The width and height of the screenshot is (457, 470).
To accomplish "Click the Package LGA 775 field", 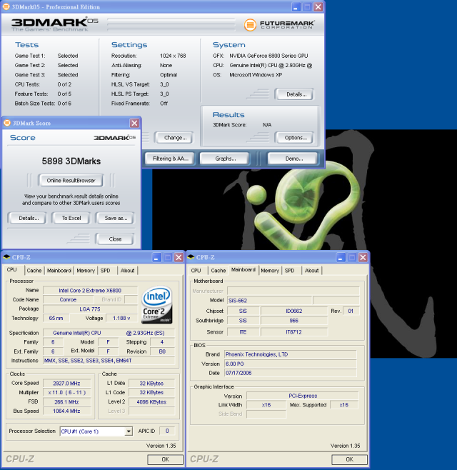I will click(x=90, y=309).
